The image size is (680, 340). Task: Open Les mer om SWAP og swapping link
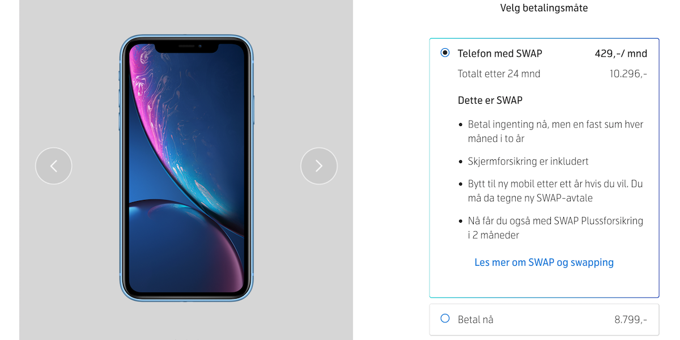point(544,262)
